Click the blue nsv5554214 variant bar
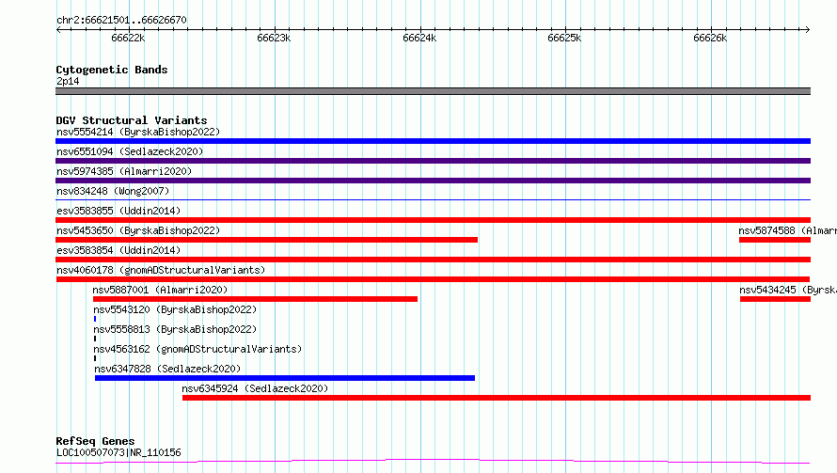This screenshot has width=837, height=473. 433,141
